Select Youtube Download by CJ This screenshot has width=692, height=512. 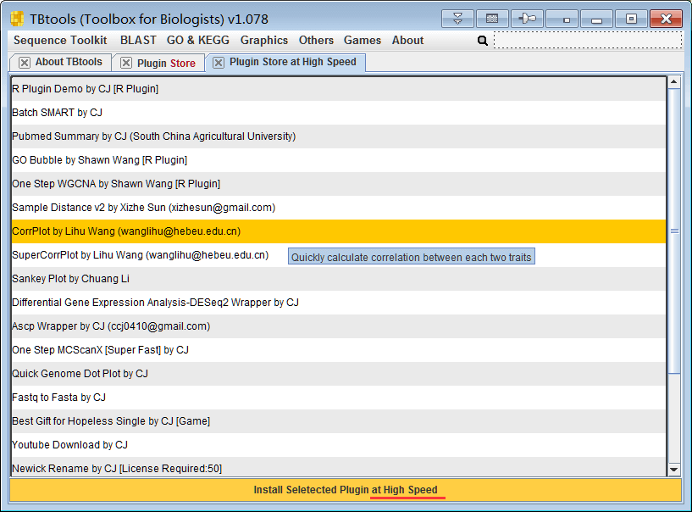click(339, 445)
